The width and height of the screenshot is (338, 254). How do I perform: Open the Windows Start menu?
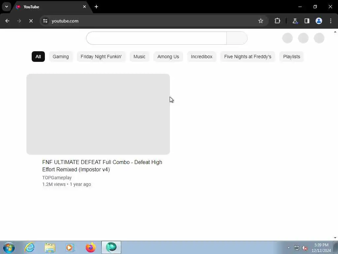pos(9,247)
